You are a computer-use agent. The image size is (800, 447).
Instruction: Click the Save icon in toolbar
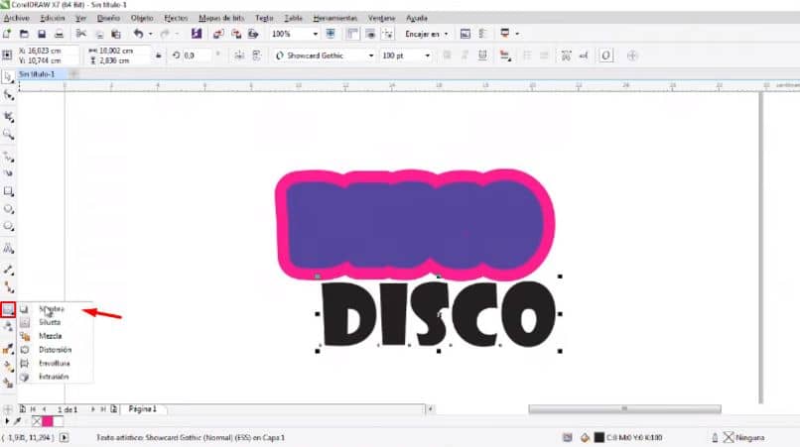(43, 34)
